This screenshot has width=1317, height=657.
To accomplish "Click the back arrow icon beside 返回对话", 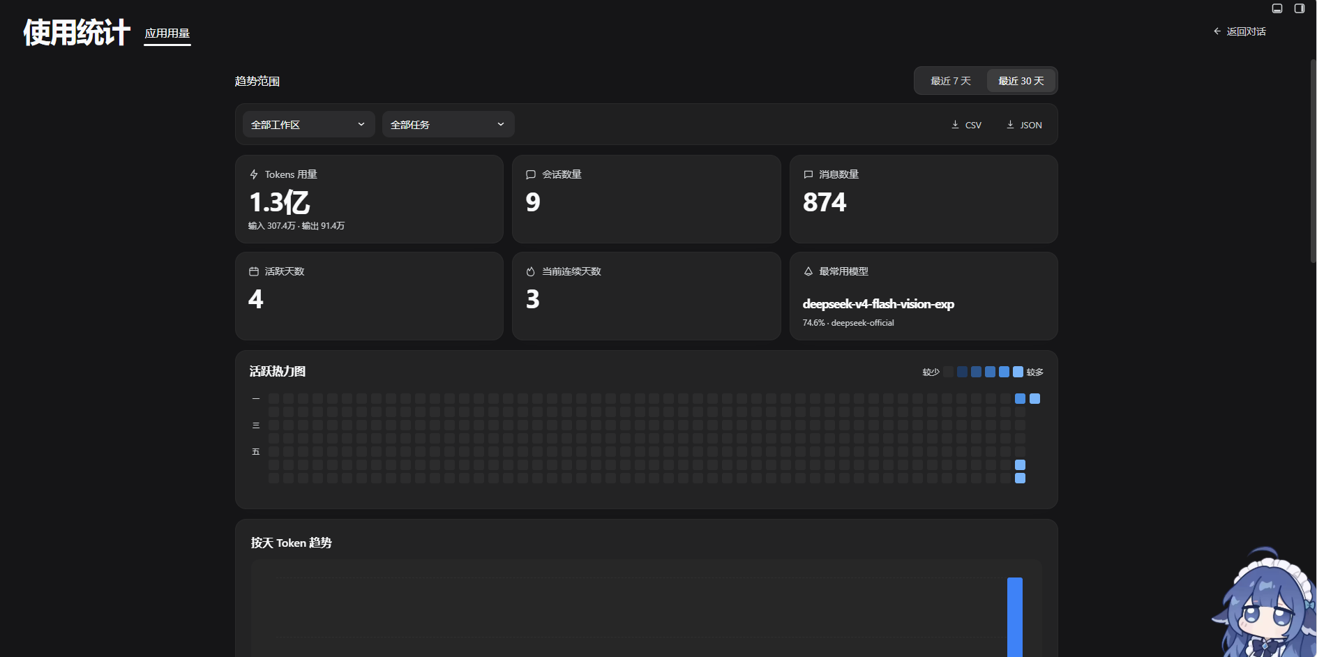I will pos(1217,31).
